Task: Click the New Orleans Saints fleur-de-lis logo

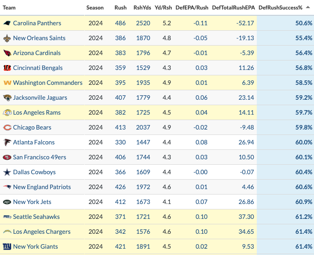Action: pyautogui.click(x=7, y=38)
